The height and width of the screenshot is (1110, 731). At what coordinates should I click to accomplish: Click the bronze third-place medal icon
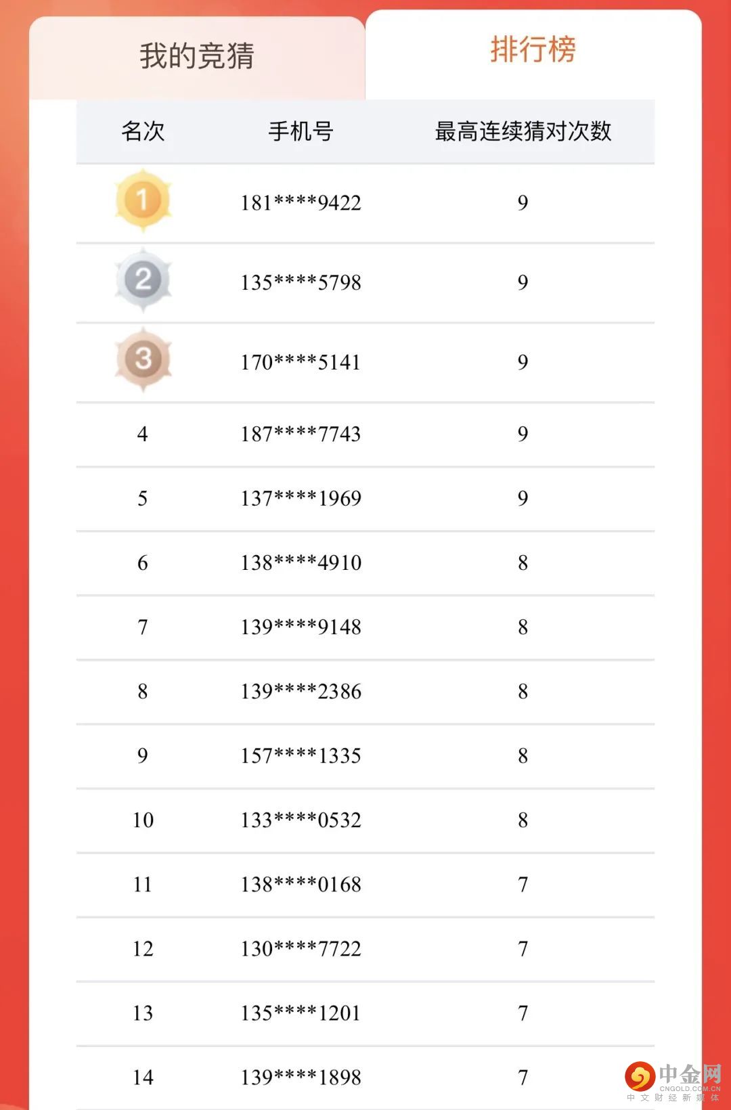coord(143,359)
